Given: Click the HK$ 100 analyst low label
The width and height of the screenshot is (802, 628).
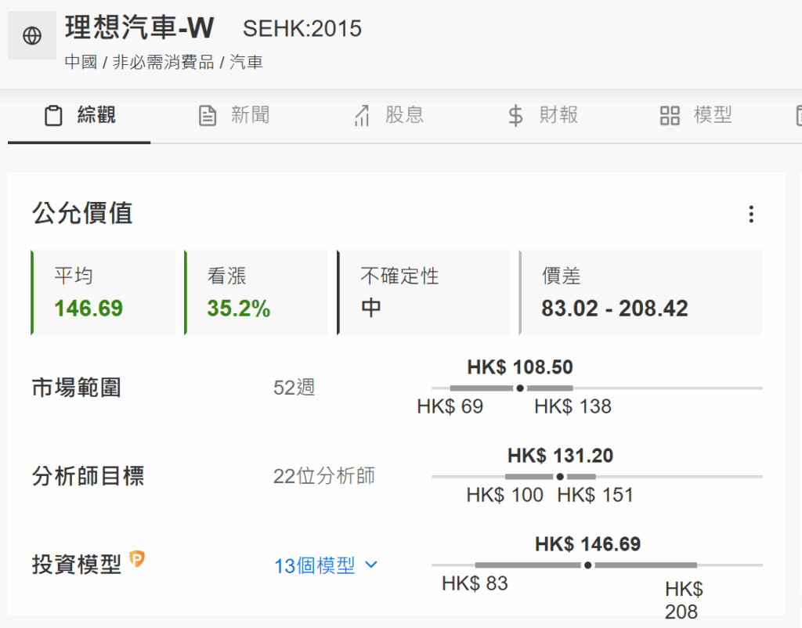Looking at the screenshot, I should [x=505, y=495].
